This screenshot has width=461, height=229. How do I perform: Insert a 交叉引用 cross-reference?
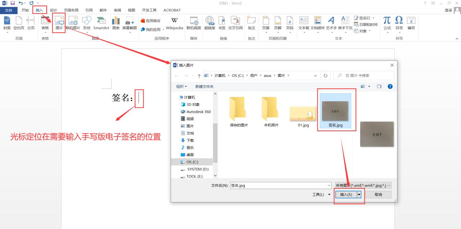click(236, 23)
